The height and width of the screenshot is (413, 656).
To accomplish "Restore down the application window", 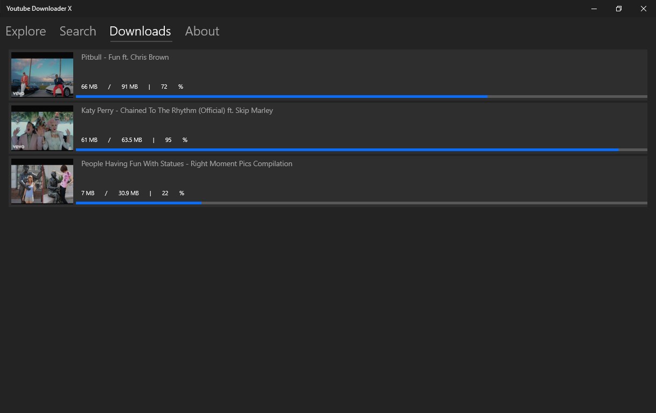I will [619, 9].
